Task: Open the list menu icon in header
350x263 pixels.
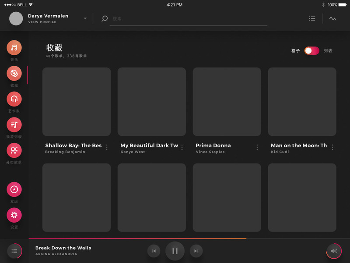Action: pyautogui.click(x=312, y=18)
